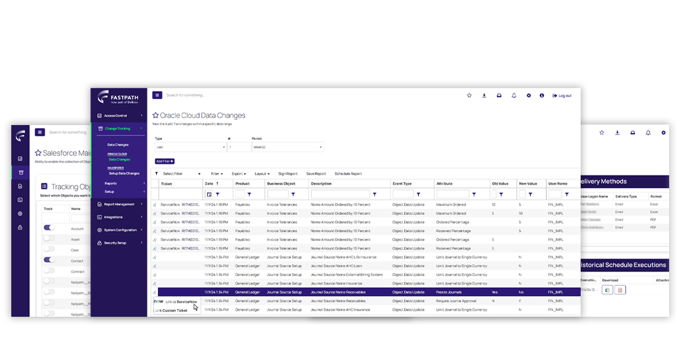Choose Link to ServiceNow in the popup menu
The height and width of the screenshot is (338, 678).
(x=177, y=301)
